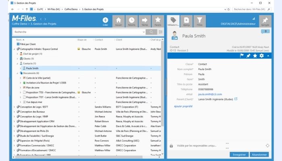The image size is (282, 161).
Task: Click the Ajouter propriété link
Action: point(183,106)
